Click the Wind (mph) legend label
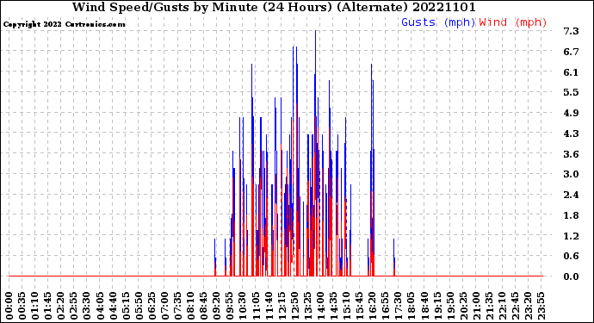594x323 pixels. point(513,22)
